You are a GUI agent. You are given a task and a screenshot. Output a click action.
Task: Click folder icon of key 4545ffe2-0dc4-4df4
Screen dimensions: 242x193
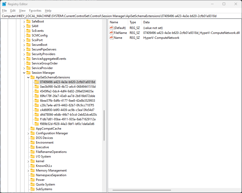pos(37,91)
